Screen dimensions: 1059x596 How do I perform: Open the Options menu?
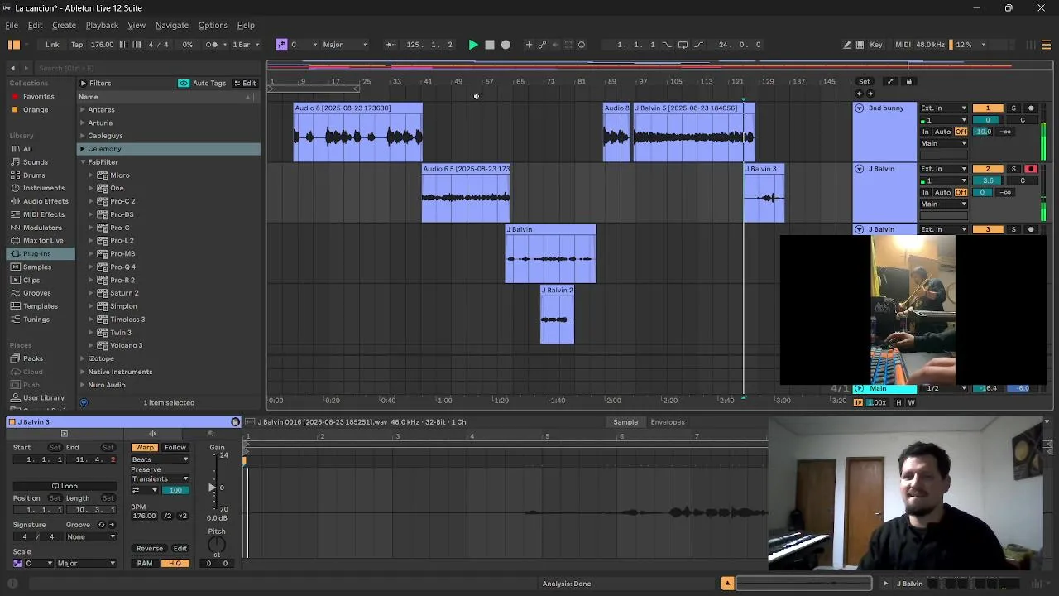pos(212,25)
